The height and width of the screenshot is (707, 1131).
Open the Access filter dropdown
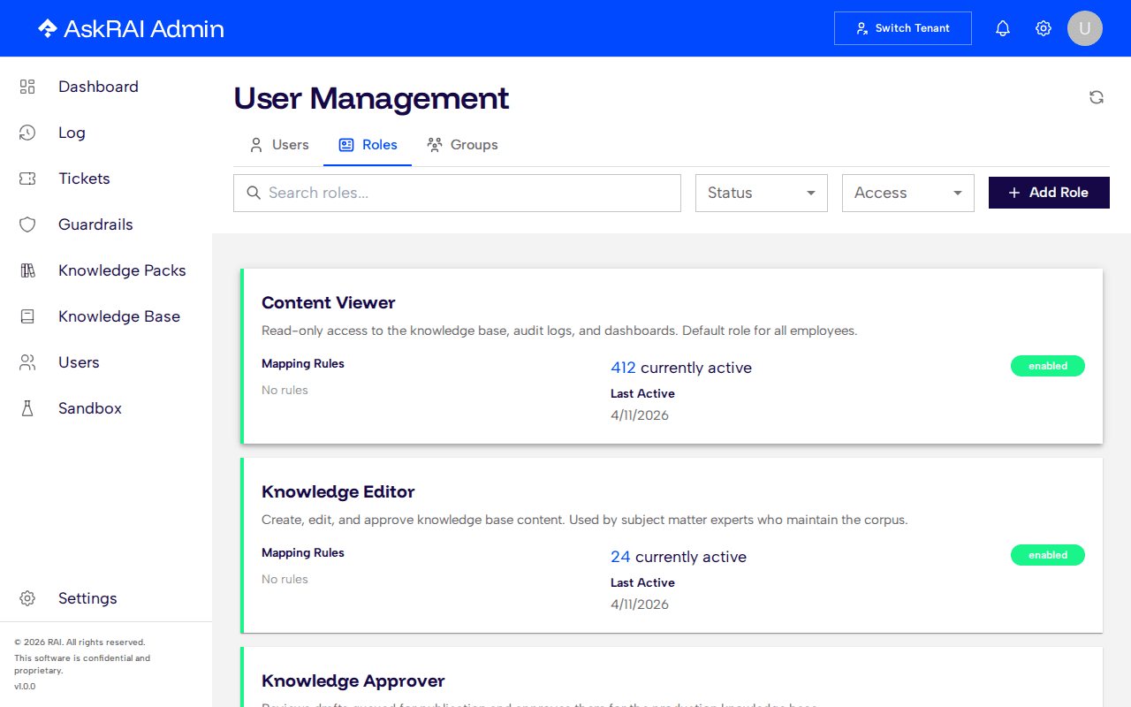coord(908,193)
